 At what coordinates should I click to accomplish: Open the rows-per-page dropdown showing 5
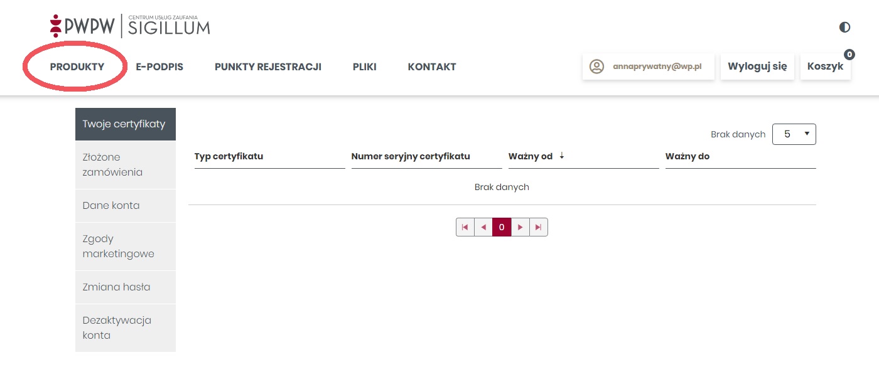794,134
